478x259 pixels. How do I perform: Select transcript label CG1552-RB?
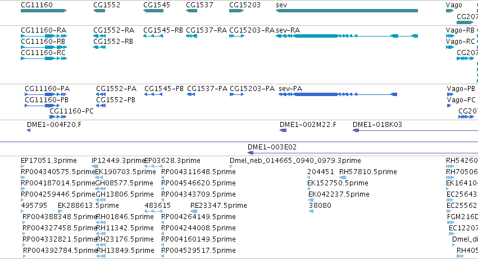[x=113, y=42]
